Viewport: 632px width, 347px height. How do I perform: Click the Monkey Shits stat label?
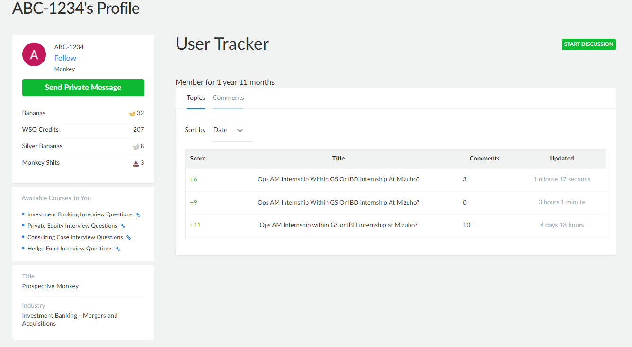tap(41, 163)
